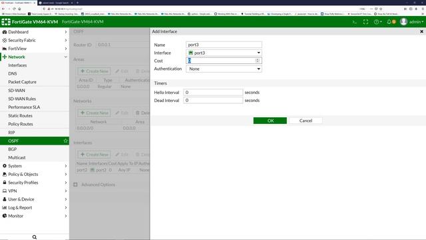
Task: Expand the Dashboard menu chevron
Action: pos(65,32)
